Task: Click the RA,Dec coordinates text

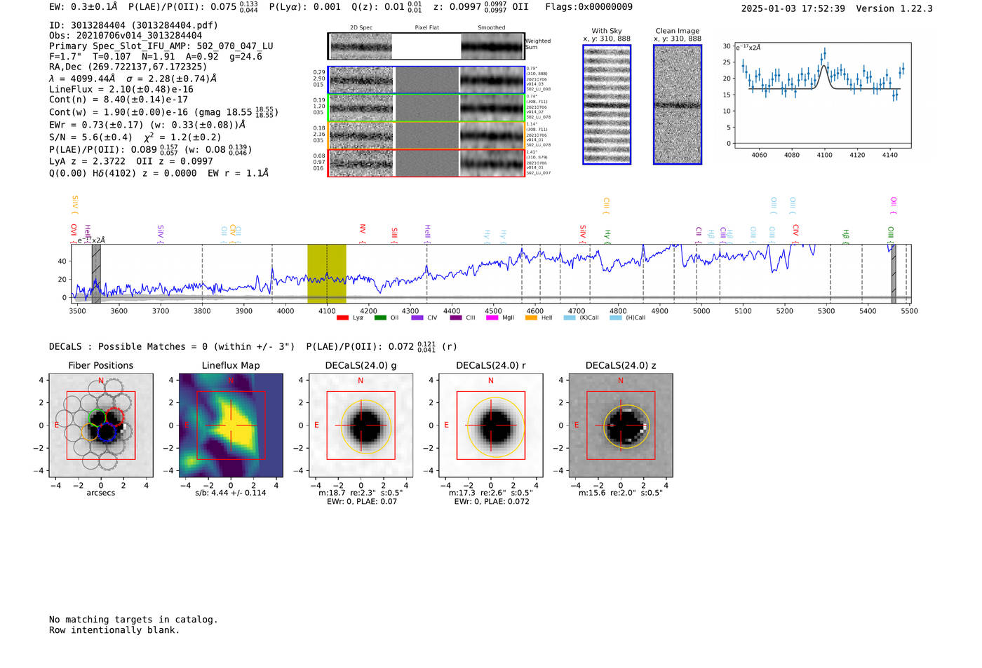Action: (x=128, y=67)
